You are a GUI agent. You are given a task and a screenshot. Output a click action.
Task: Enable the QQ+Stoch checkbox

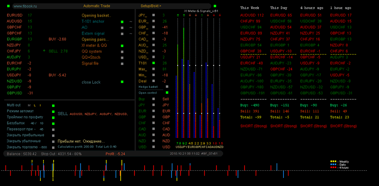[x=122, y=57]
